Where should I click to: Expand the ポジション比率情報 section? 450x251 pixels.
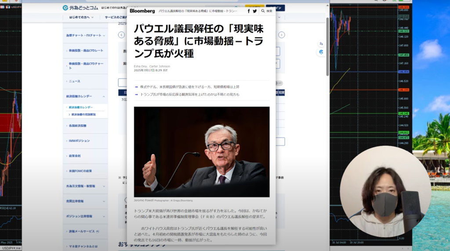(x=85, y=216)
